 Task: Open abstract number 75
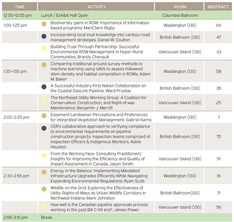coord(218,137)
